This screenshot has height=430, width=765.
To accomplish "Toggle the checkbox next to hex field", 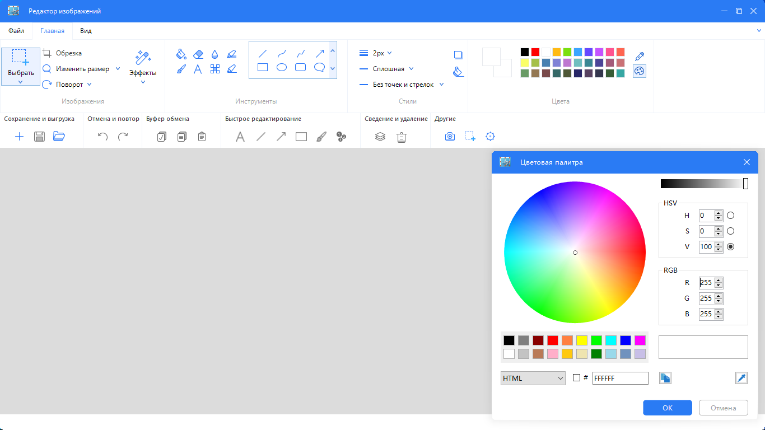I will point(576,378).
